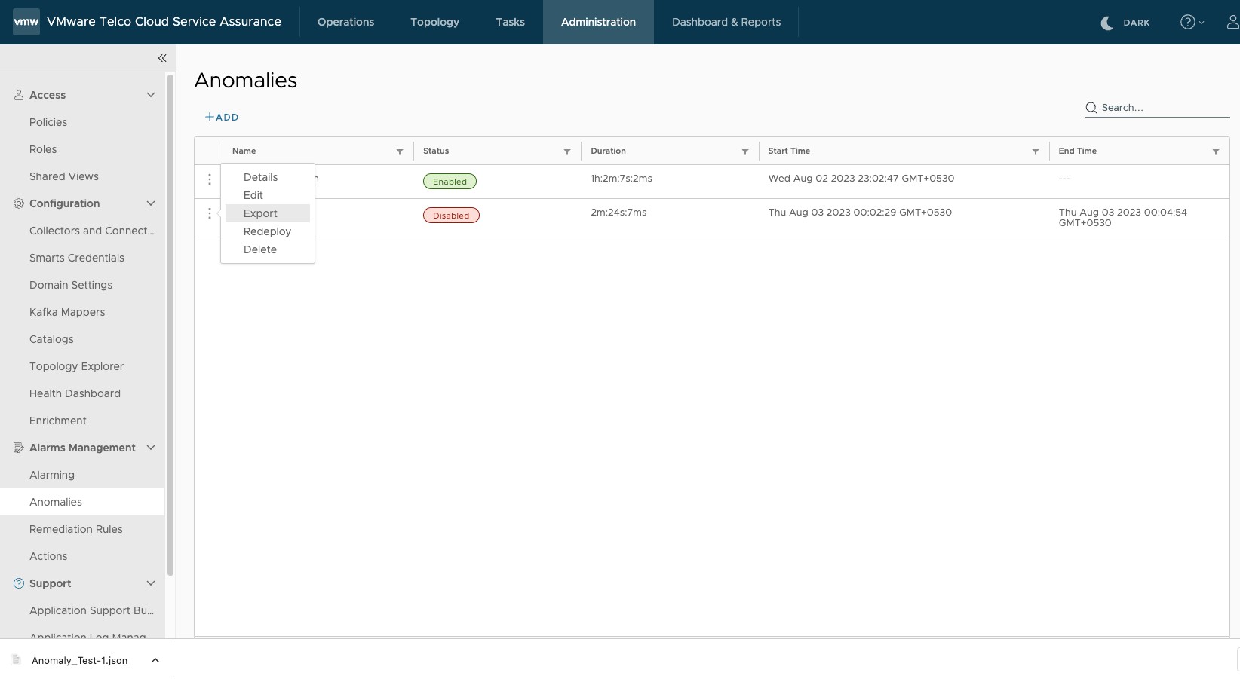The image size is (1240, 679).
Task: Choose Redeploy from the context menu
Action: [267, 231]
